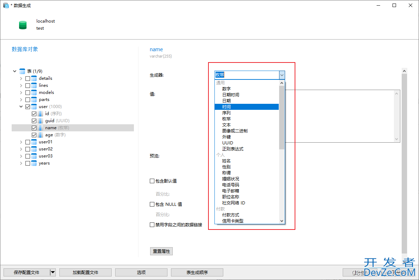Choose 姓名 generator option
The width and height of the screenshot is (419, 280).
click(x=226, y=161)
